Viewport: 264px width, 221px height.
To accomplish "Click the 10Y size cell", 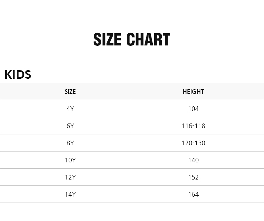I will pos(70,160).
